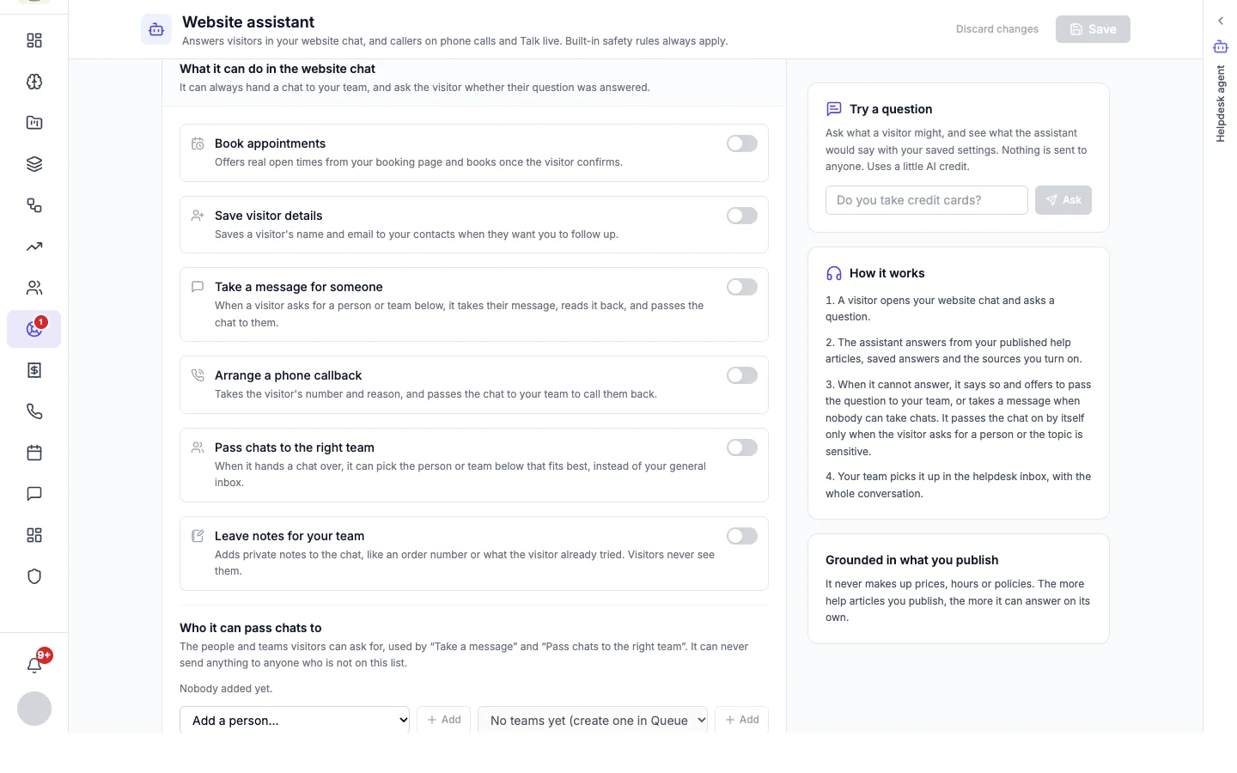Open the shield icon in the sidebar
Viewport: 1237px width, 773px height.
pos(34,576)
